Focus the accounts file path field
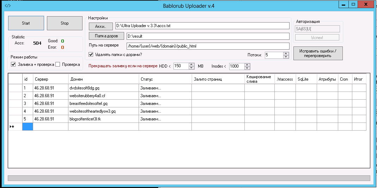Screen dimensions: 377x188 point(202,26)
